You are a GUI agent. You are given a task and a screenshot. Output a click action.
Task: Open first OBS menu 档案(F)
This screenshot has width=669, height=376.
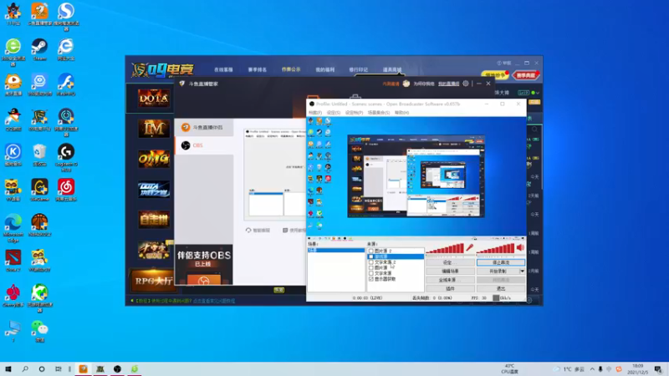click(x=315, y=113)
